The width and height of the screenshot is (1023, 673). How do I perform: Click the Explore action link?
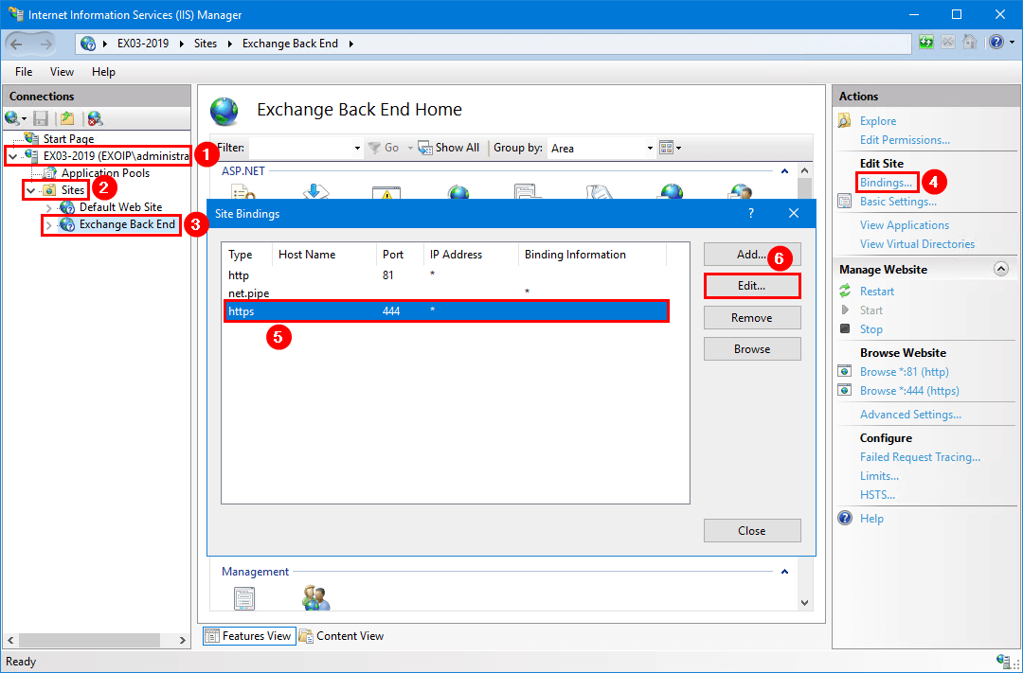(877, 120)
